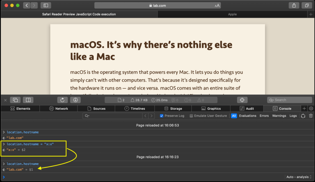Click the macOS article headline
This screenshot has height=182, width=315.
pyautogui.click(x=151, y=51)
